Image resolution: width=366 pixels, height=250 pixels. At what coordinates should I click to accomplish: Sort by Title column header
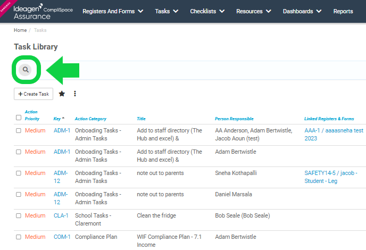(141, 119)
